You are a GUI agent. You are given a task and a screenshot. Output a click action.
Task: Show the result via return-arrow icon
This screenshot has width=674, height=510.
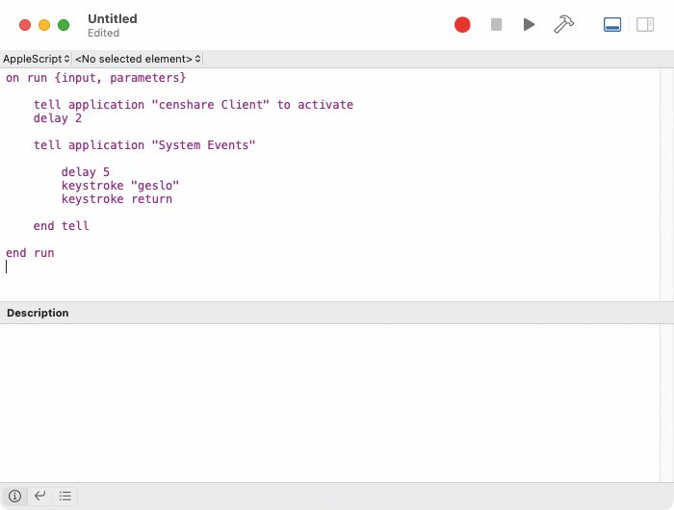[40, 496]
